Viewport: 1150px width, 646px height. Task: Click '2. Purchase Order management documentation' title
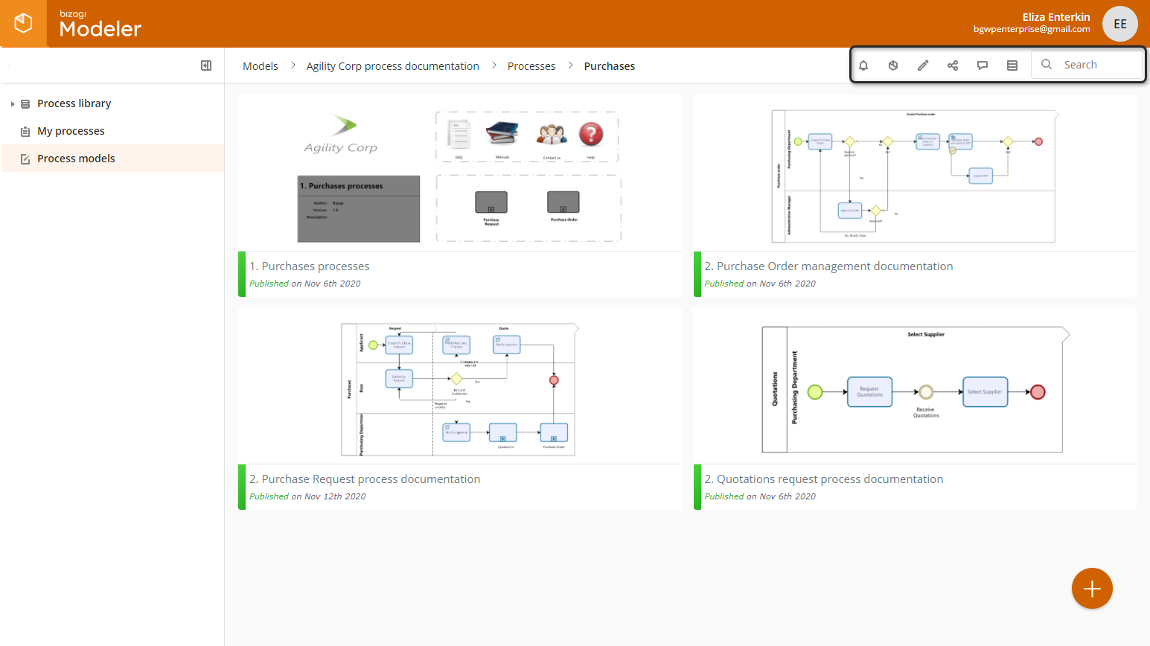[x=828, y=266]
